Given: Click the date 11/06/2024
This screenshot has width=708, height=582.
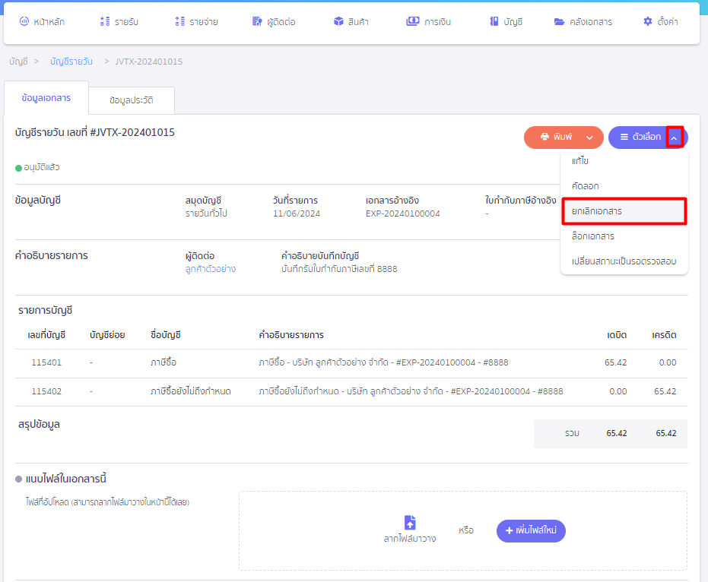Looking at the screenshot, I should [x=297, y=214].
